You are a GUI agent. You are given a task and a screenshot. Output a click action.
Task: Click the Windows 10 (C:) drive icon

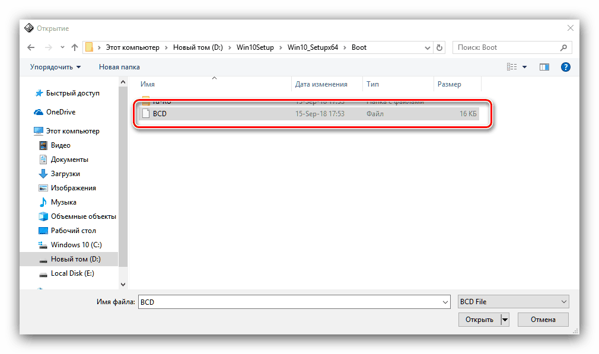tap(43, 245)
